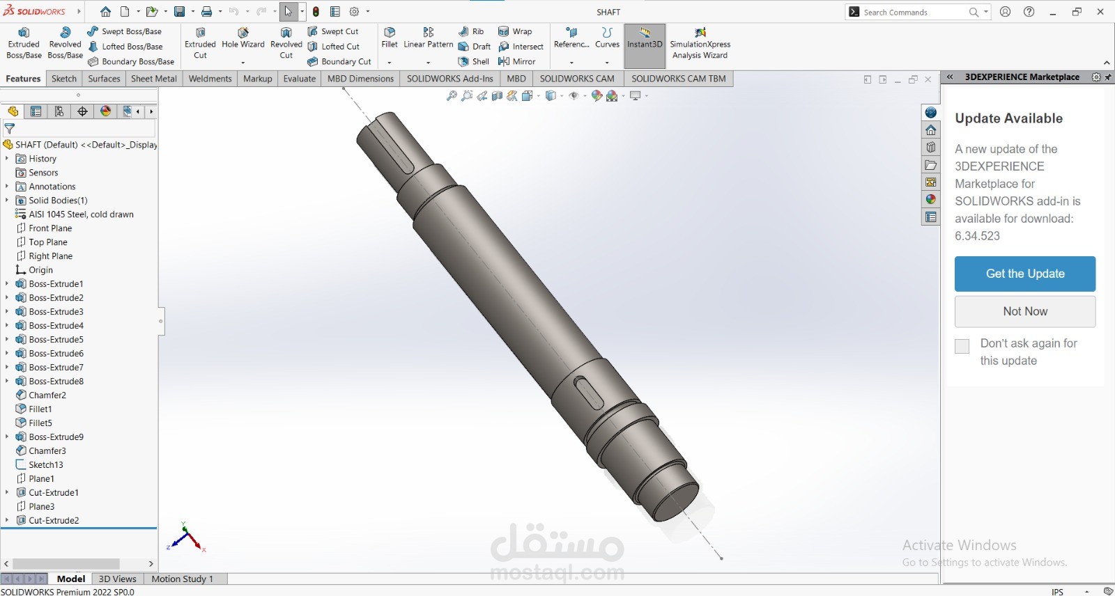Open the DimXpertManager tab icon

(82, 111)
